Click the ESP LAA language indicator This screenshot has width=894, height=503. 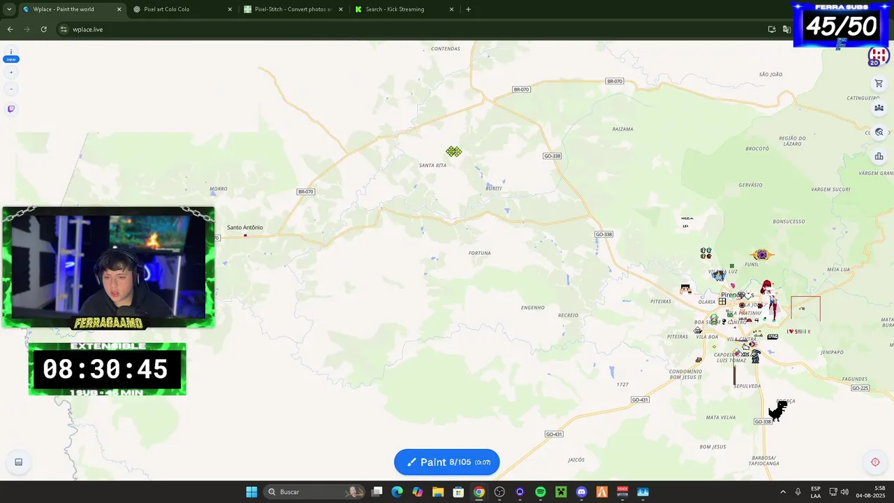816,492
